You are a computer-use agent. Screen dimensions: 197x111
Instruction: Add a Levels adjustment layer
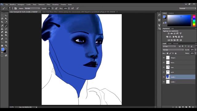[x=171, y=34]
